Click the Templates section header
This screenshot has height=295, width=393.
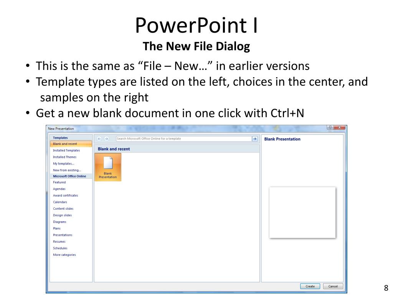[71, 138]
